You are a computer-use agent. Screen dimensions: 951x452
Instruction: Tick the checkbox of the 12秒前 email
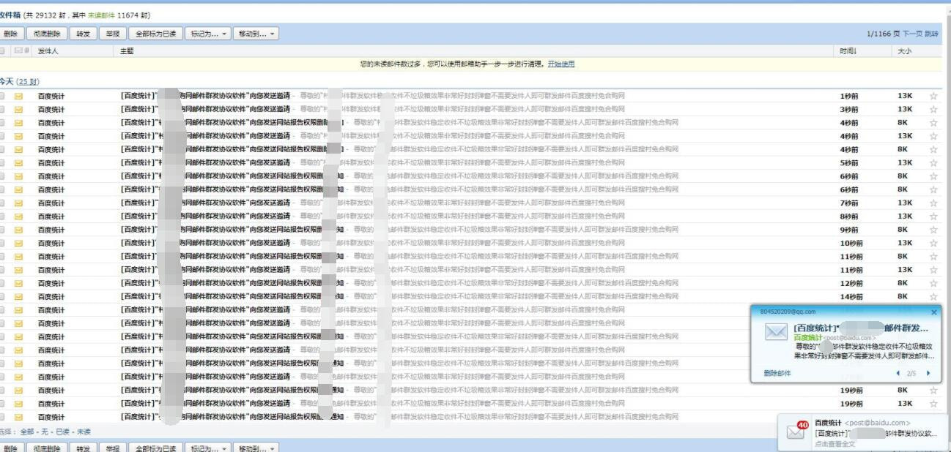click(x=2, y=283)
